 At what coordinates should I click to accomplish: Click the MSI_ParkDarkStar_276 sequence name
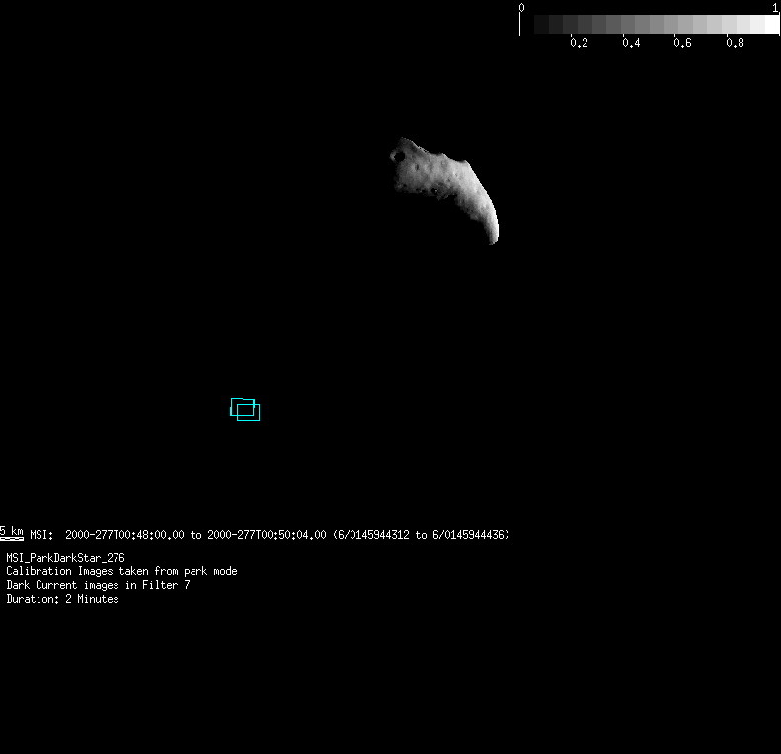point(65,558)
